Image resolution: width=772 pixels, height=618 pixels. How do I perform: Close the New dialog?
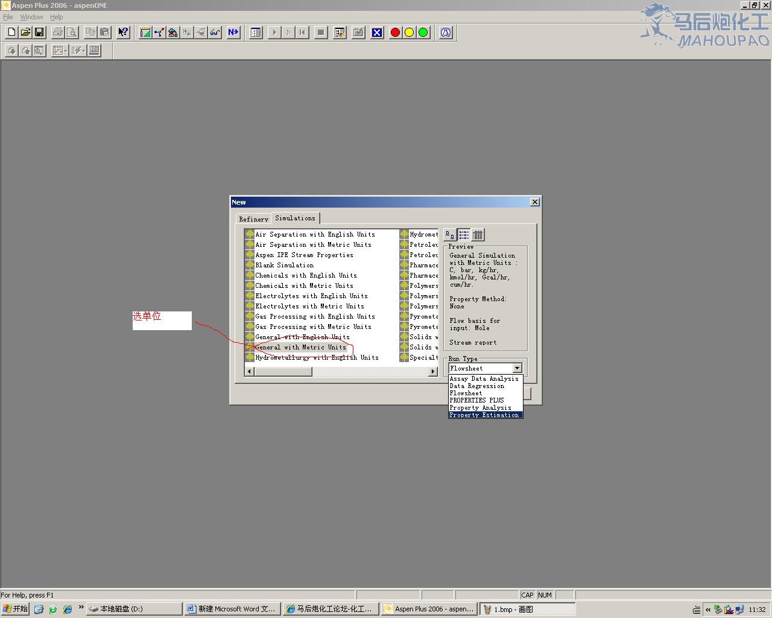[534, 202]
